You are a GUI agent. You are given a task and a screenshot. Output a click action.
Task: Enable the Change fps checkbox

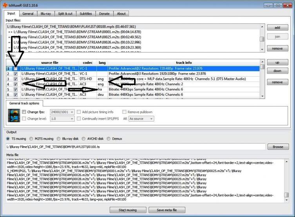tap(24, 112)
